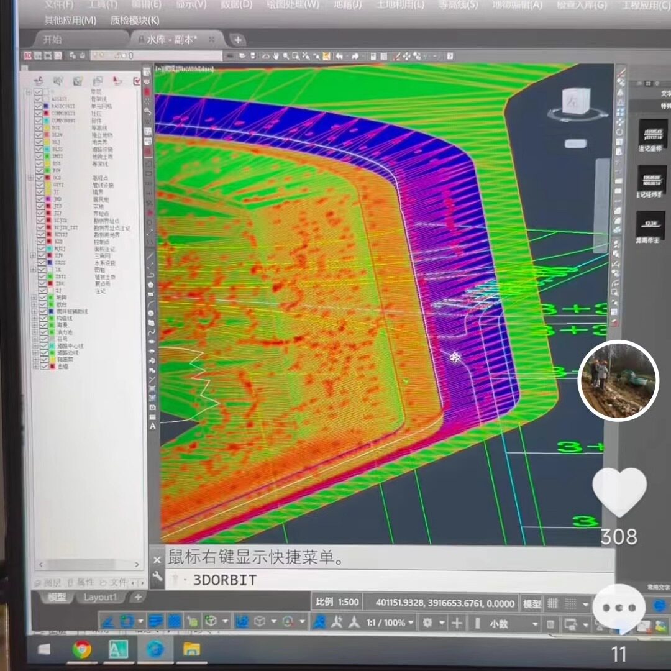This screenshot has height=671, width=671.
Task: Open the 其他应用(M) menu
Action: [x=70, y=20]
